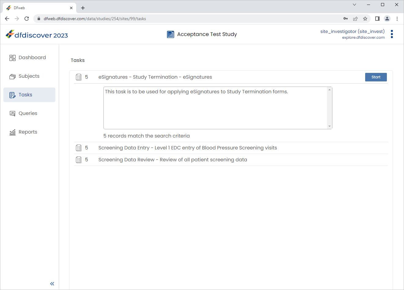Image resolution: width=404 pixels, height=290 pixels.
Task: Click the eSignatures task form icon
Action: point(79,77)
